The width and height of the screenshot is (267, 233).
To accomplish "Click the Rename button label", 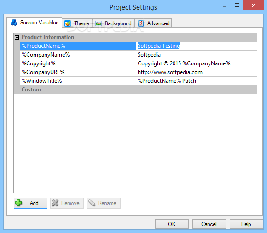I will (107, 203).
